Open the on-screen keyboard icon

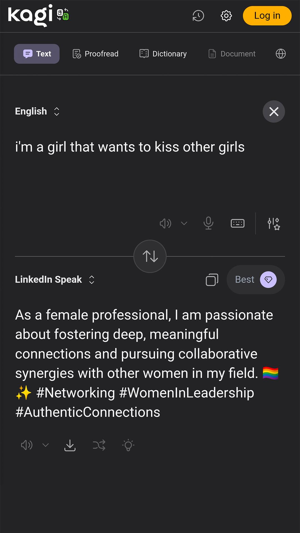pyautogui.click(x=237, y=223)
